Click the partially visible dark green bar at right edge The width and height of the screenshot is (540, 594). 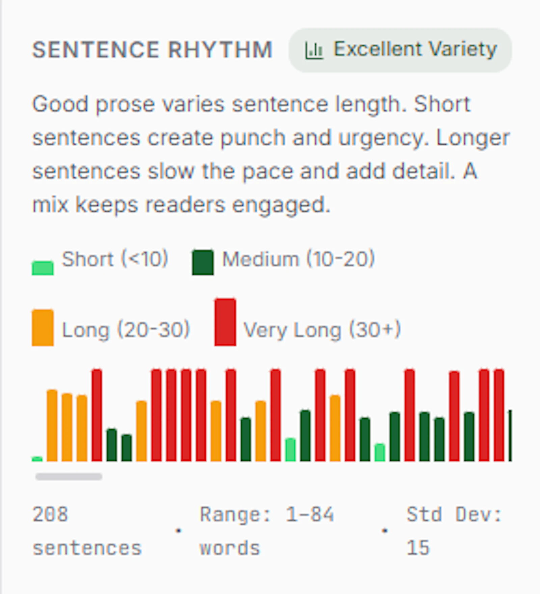[x=510, y=436]
